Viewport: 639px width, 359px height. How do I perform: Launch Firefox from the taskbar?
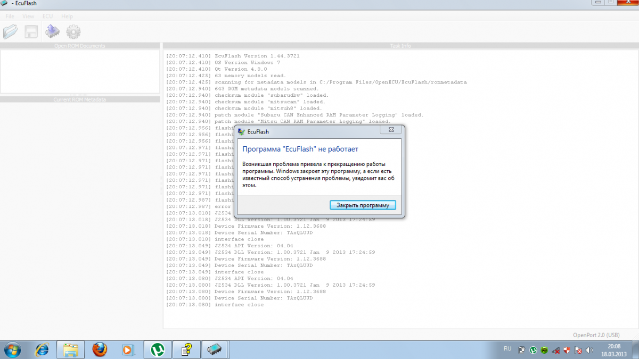[100, 349]
